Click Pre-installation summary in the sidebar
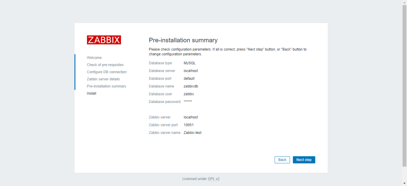The height and width of the screenshot is (186, 407). [106, 86]
